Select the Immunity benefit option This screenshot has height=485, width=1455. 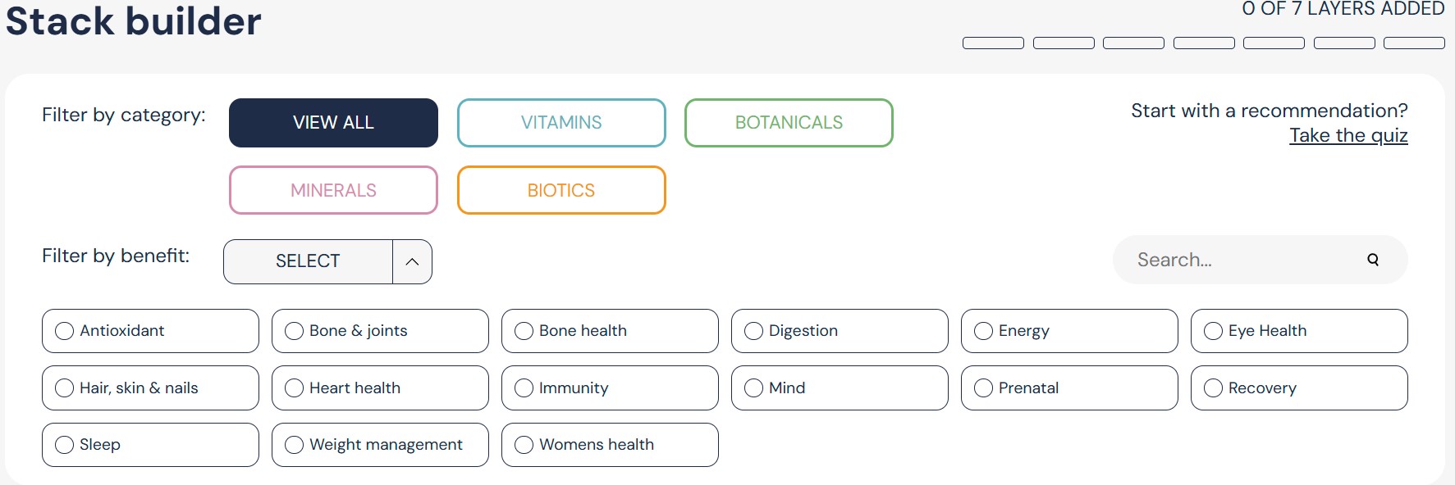pyautogui.click(x=610, y=388)
